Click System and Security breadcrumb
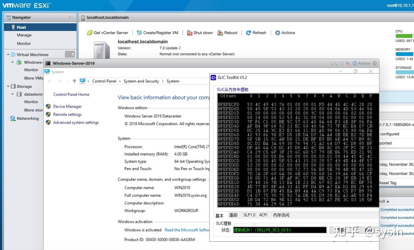 (141, 81)
